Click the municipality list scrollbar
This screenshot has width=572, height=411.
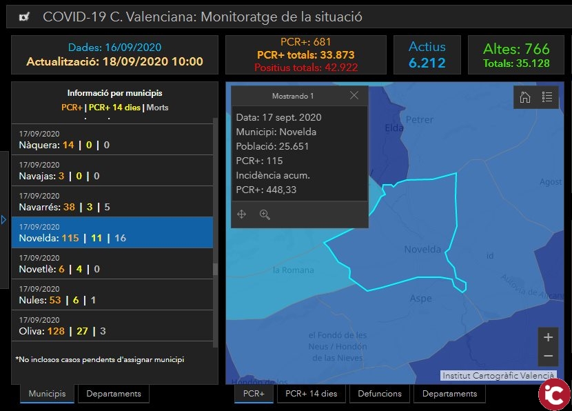216,269
